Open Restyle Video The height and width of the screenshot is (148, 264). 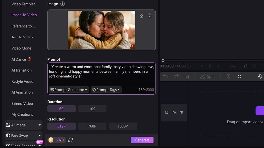[x=22, y=81]
